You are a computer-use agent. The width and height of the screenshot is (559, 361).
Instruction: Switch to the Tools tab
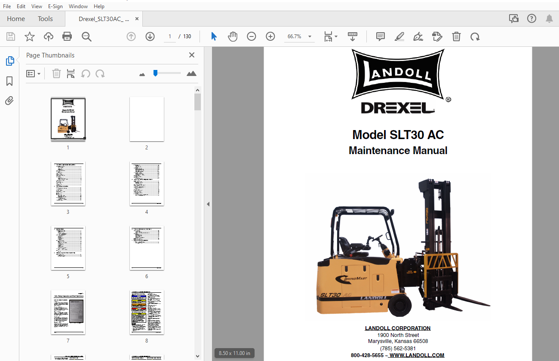coord(45,19)
